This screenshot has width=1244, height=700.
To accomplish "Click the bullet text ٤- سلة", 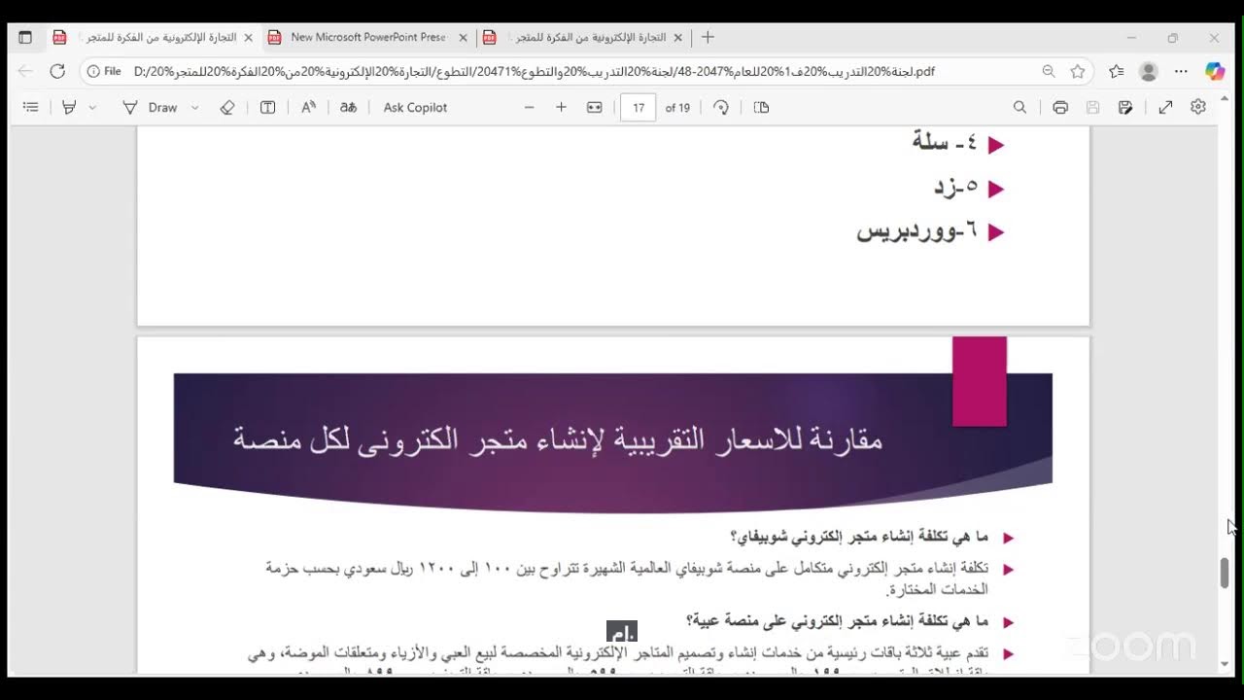I will [945, 142].
